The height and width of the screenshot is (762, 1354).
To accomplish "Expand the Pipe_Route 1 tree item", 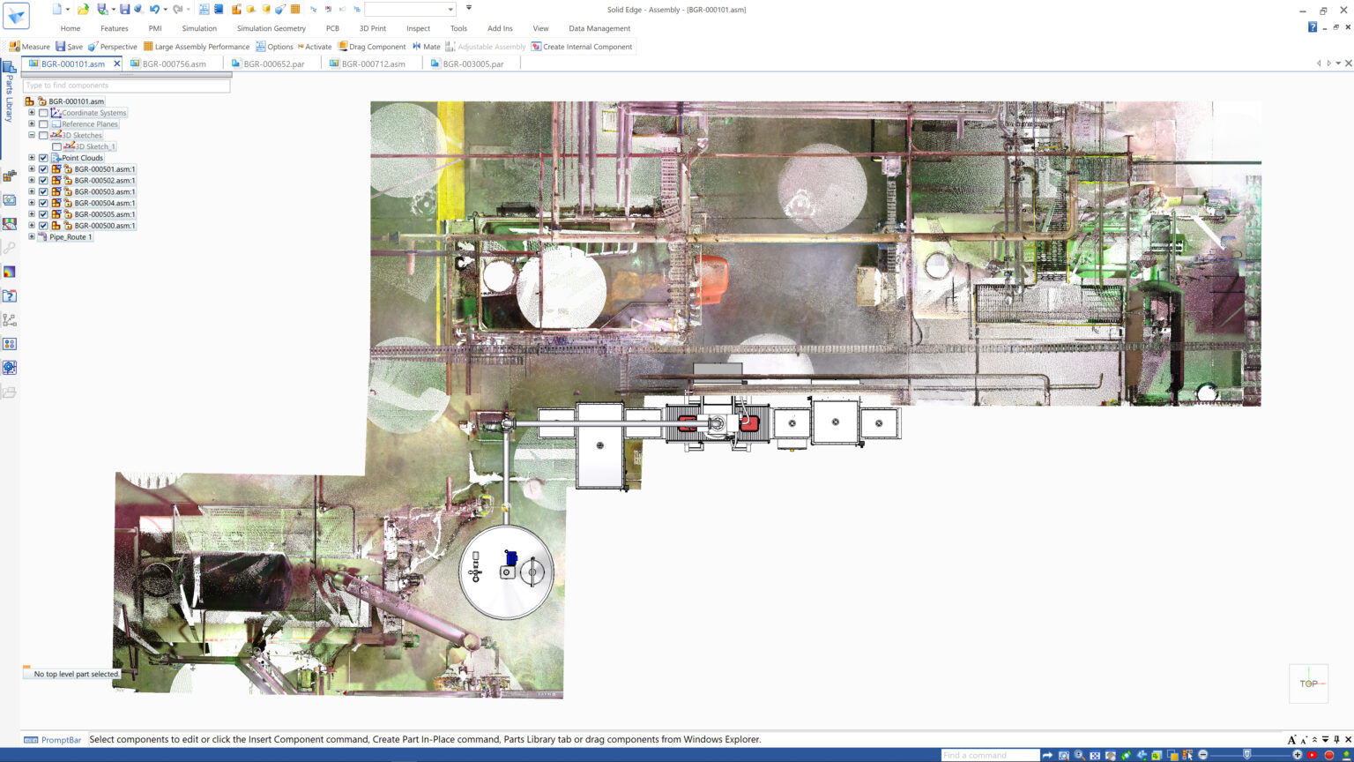I will click(x=32, y=236).
